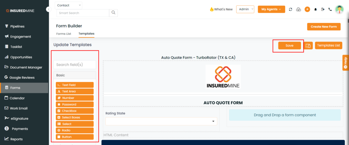Expand the My Agents dropdown

(271, 9)
